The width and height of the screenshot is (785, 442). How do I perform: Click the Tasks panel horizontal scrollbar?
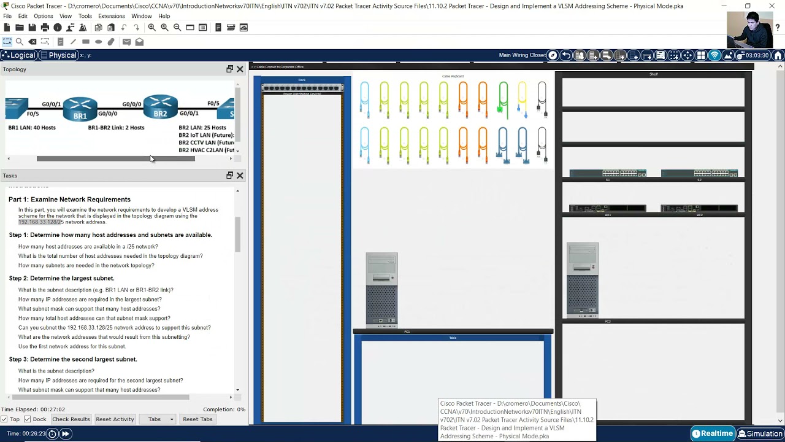101,397
